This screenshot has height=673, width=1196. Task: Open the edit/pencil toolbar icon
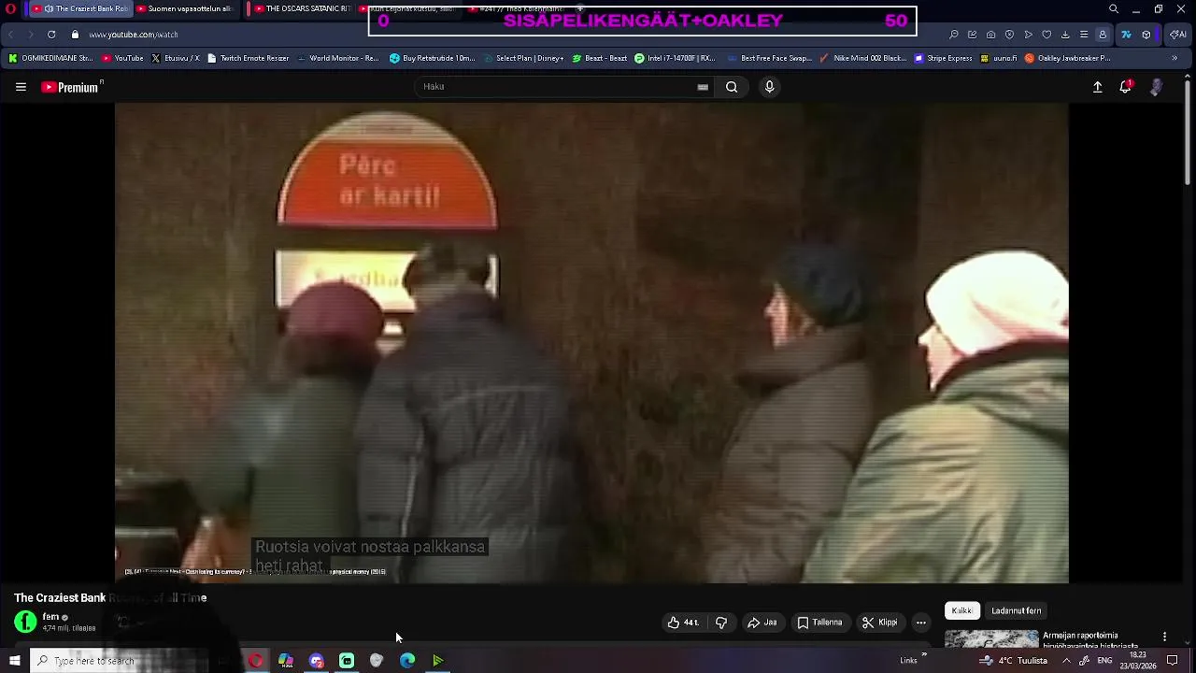972,35
